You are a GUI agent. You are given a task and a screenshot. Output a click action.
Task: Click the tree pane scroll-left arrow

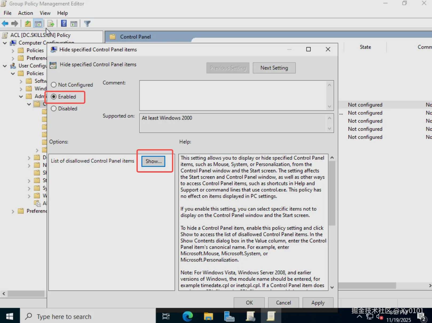tap(4, 294)
